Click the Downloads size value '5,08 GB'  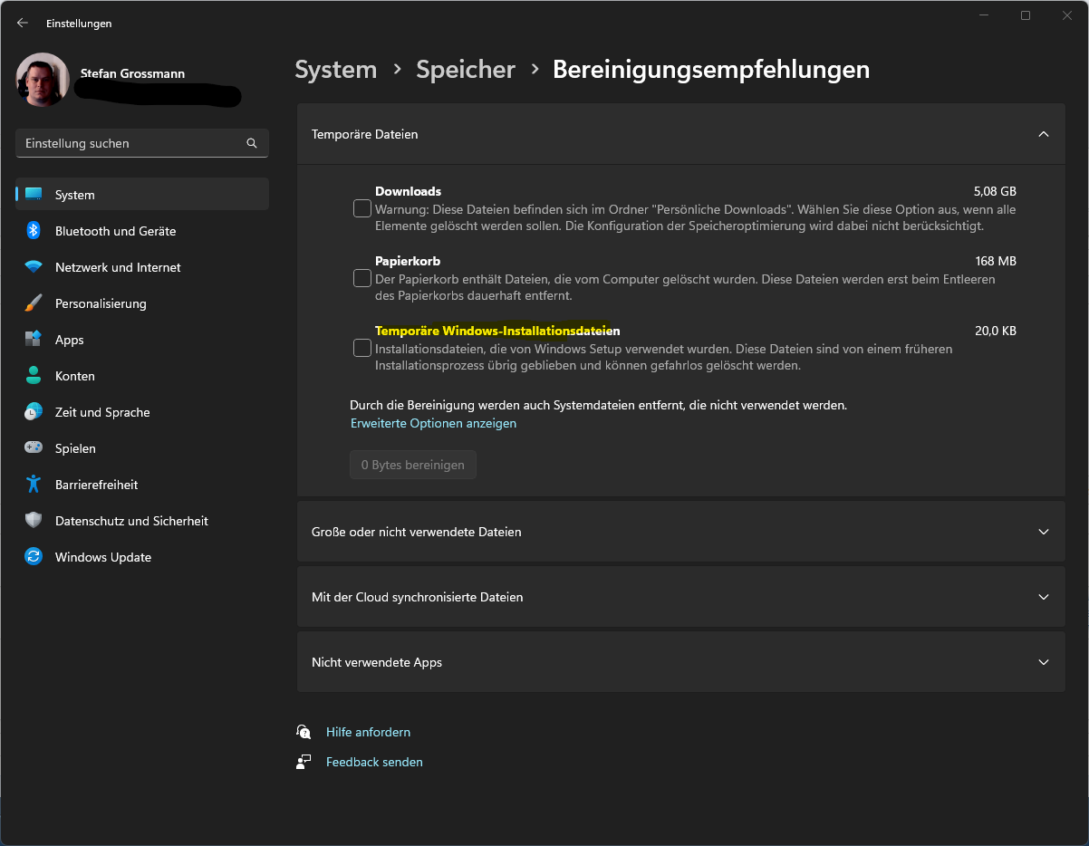[995, 191]
